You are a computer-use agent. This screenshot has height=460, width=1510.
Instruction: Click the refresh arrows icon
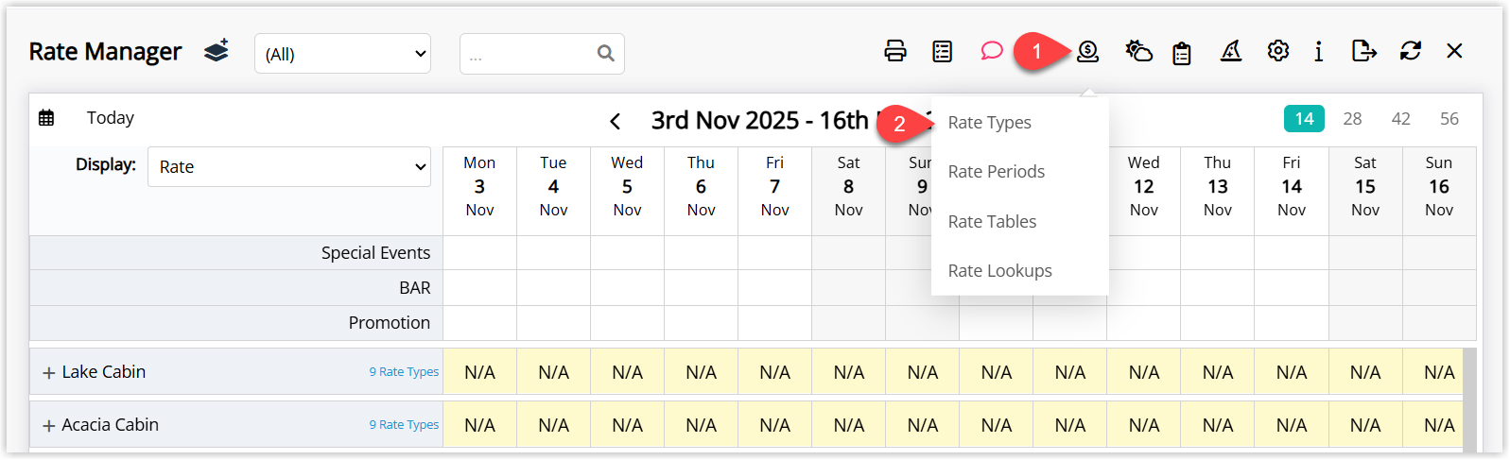[1411, 51]
